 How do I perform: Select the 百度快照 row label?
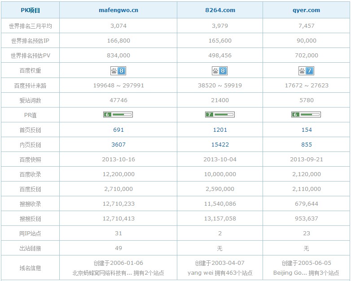30,160
